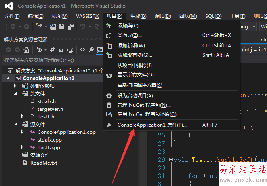Select ReadMe.txt in the tree

tap(44, 163)
